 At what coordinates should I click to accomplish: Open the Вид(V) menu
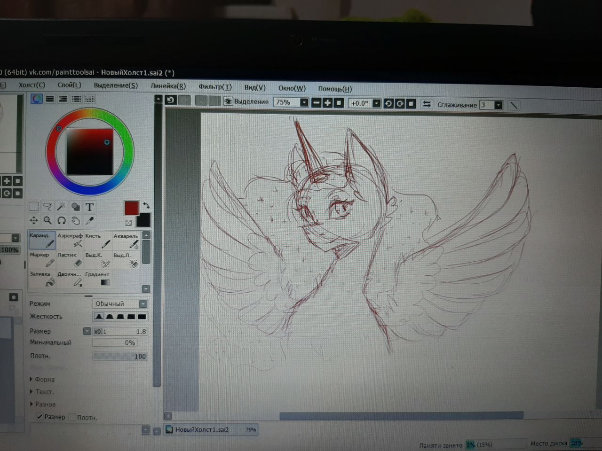pos(255,87)
